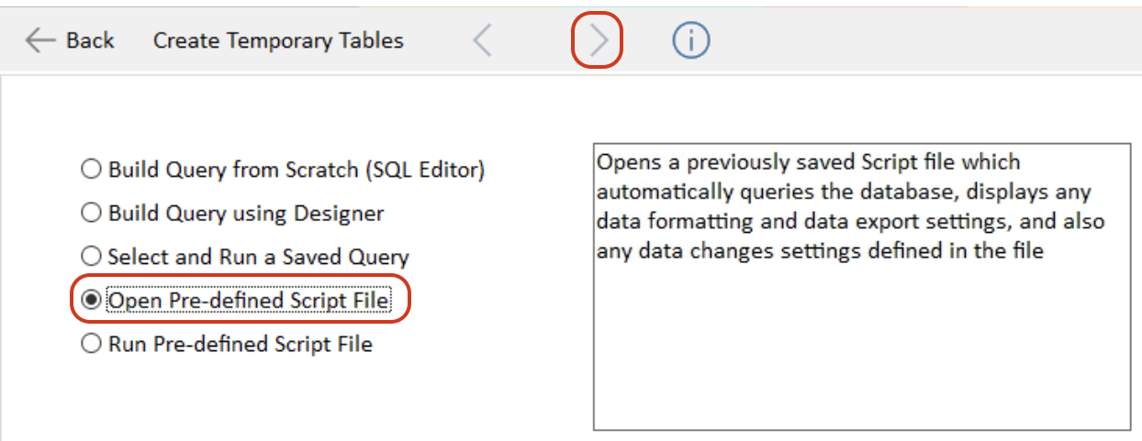
Task: Click the Back arrow icon
Action: pyautogui.click(x=40, y=40)
